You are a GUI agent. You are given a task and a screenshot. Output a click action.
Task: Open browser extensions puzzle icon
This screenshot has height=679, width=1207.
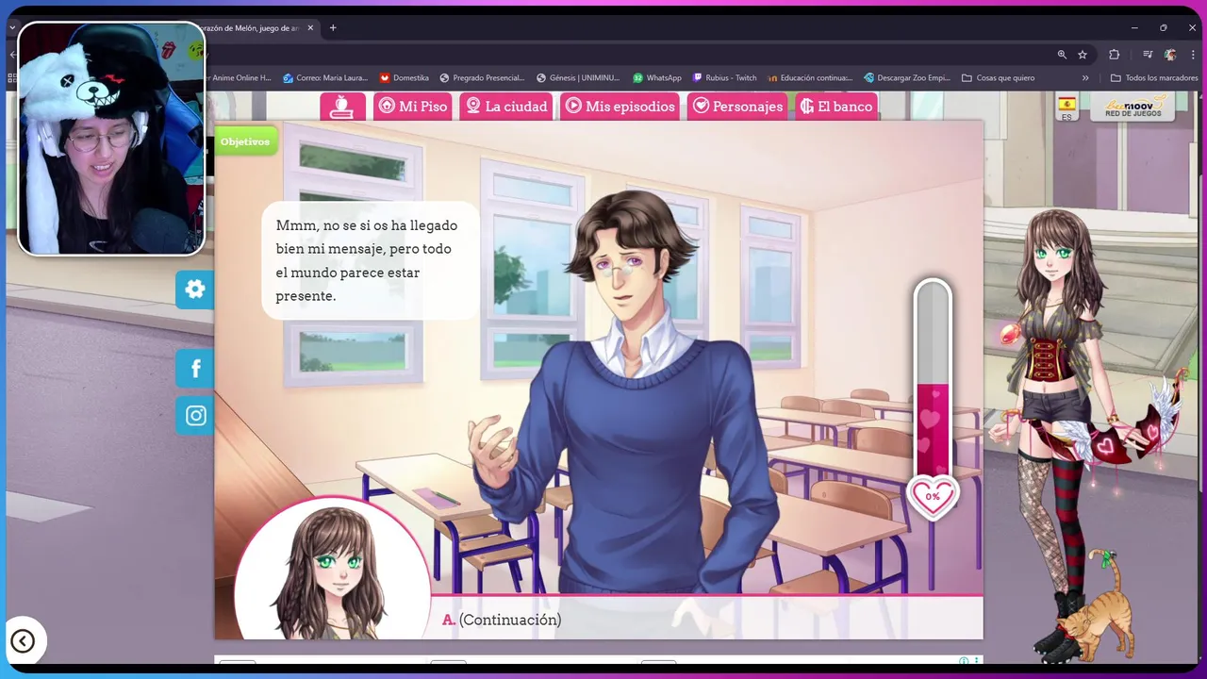(1114, 55)
